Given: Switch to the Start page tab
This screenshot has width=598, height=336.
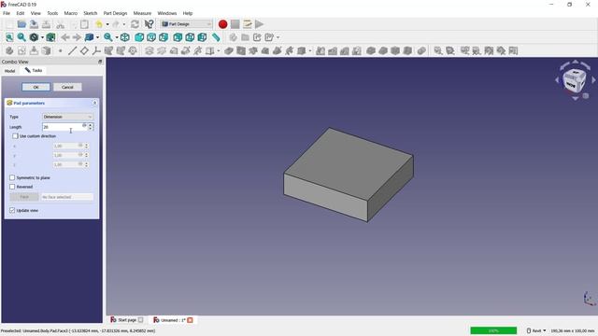Looking at the screenshot, I should click(127, 320).
